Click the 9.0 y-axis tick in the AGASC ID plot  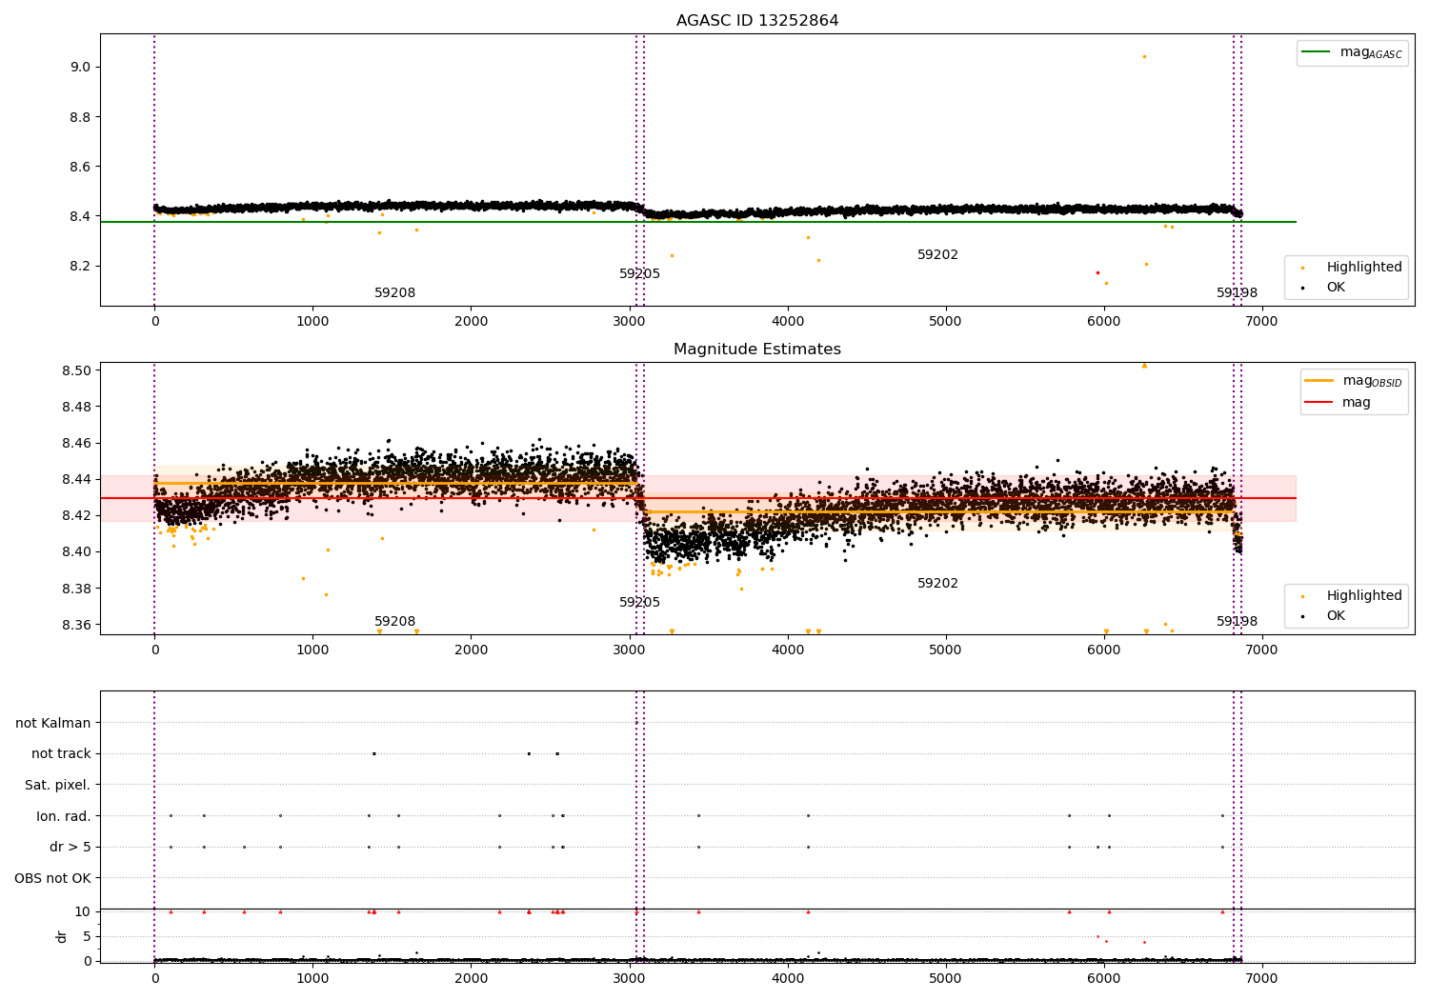[80, 68]
